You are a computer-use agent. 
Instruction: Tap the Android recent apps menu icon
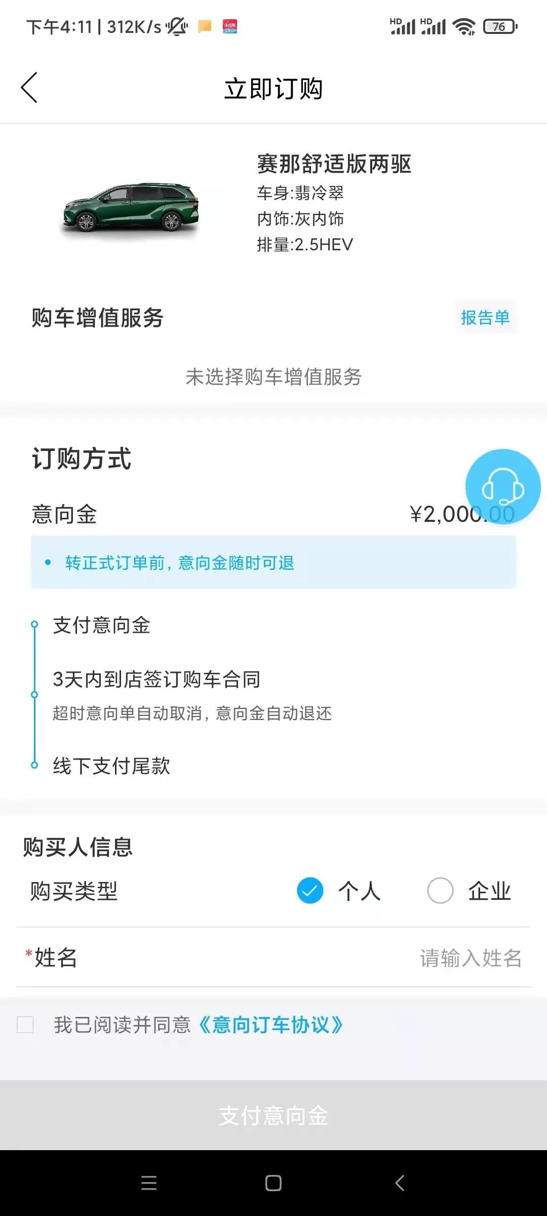click(x=149, y=1183)
